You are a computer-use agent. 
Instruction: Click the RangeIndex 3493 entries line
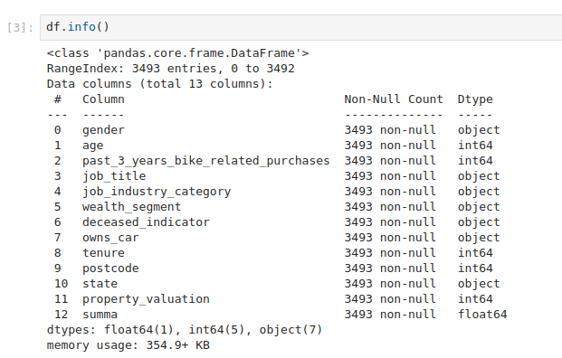[171, 69]
